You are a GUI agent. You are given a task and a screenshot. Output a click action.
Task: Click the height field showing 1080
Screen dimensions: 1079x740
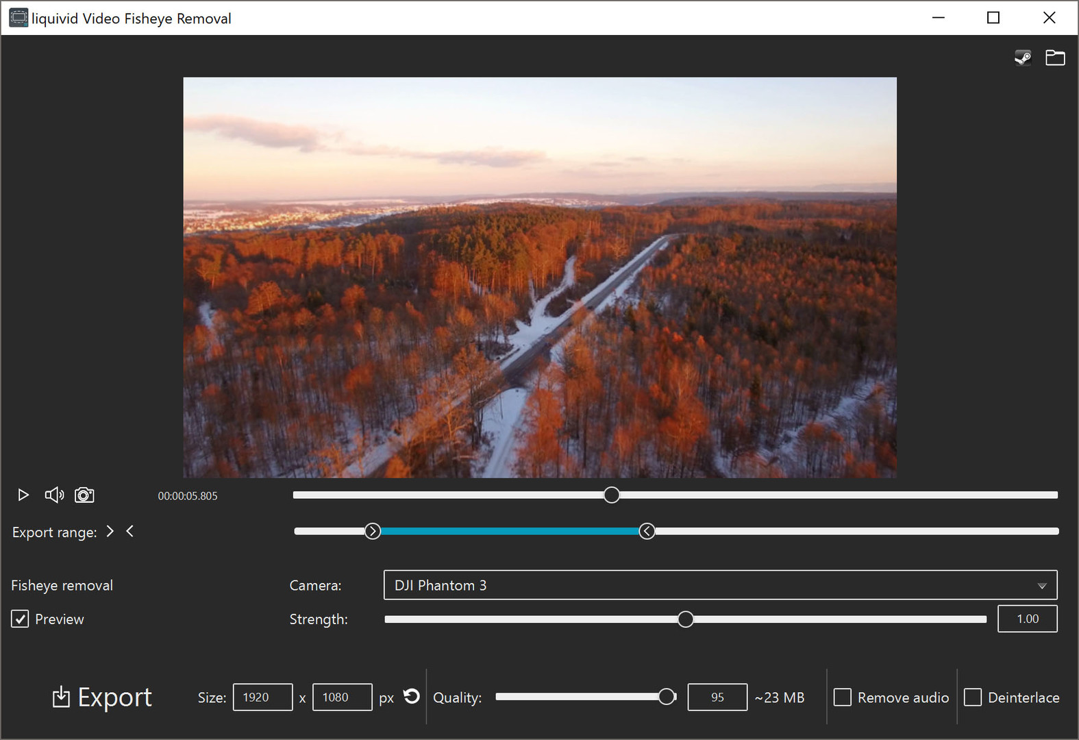342,697
